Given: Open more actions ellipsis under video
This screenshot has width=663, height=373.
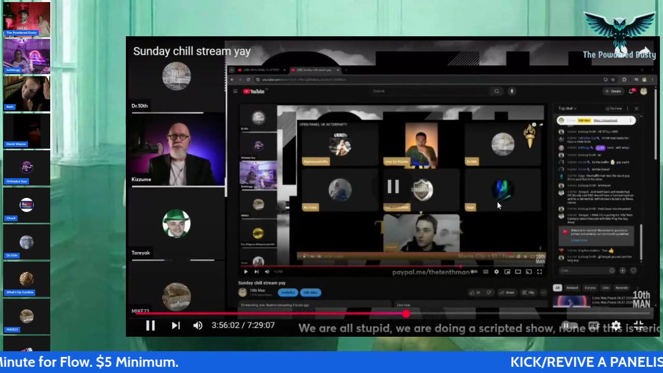Looking at the screenshot, I should tap(542, 292).
